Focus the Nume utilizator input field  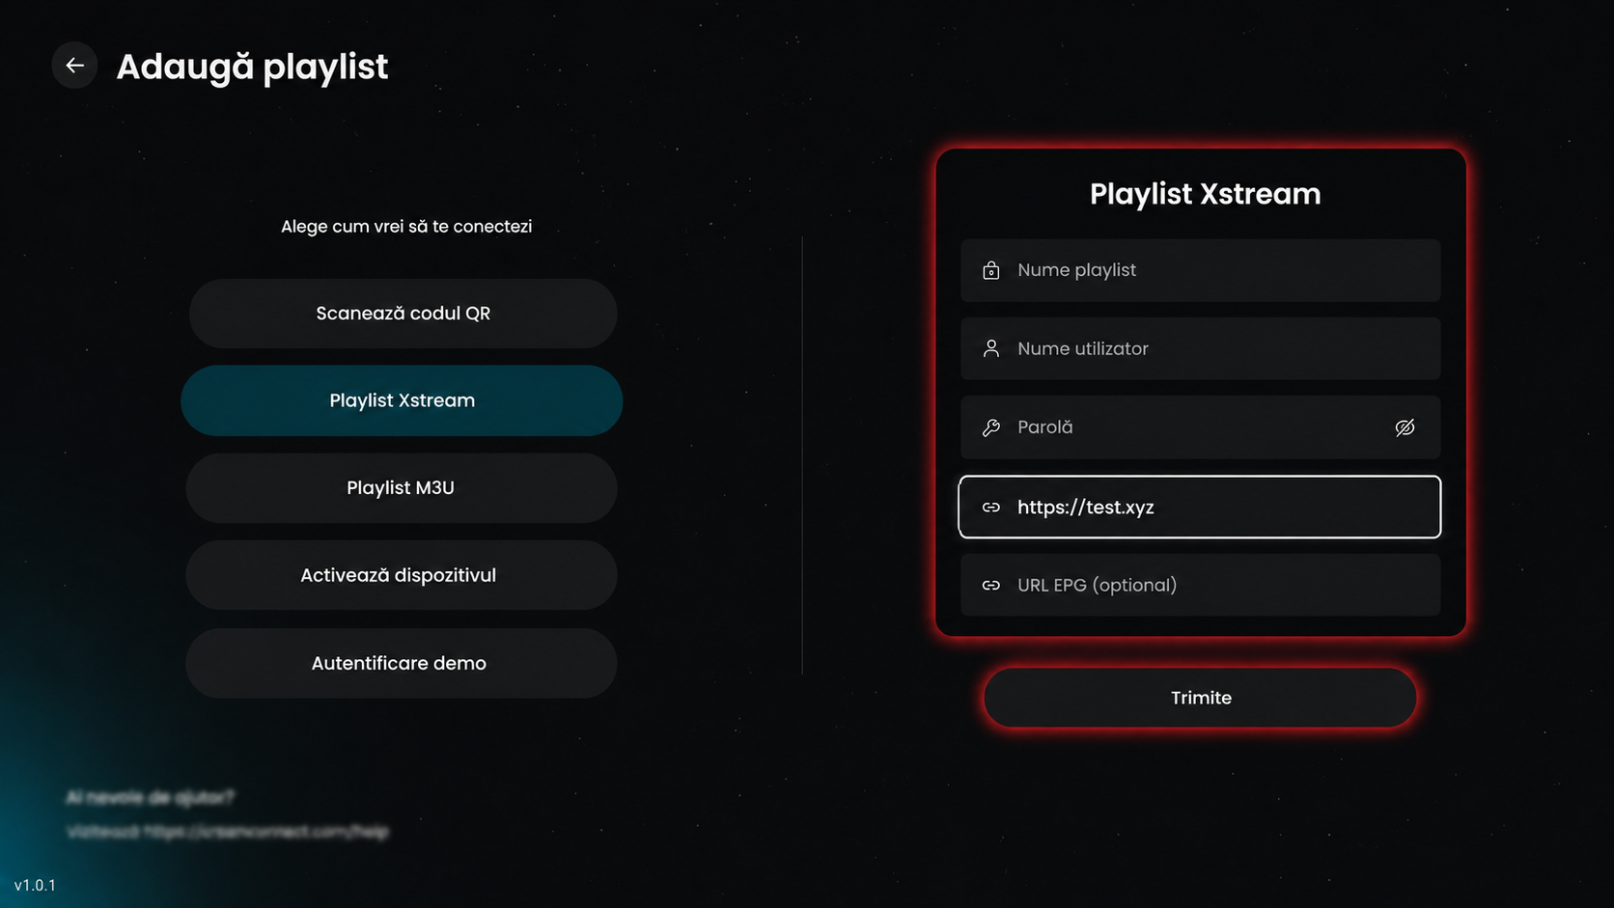(x=1200, y=348)
